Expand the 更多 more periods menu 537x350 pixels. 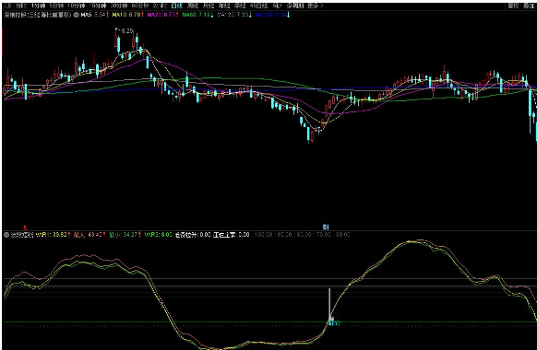316,6
